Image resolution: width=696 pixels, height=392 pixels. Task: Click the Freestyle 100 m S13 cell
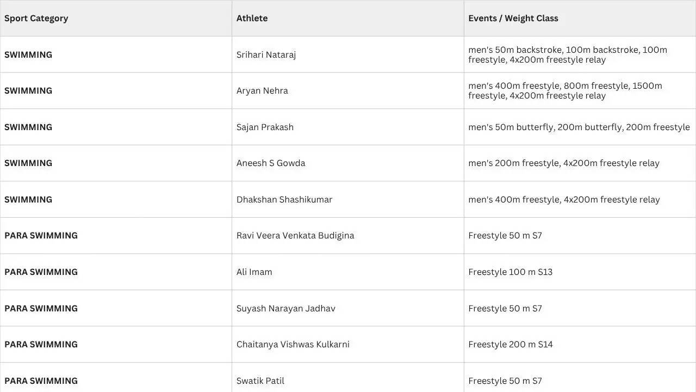tap(580, 272)
